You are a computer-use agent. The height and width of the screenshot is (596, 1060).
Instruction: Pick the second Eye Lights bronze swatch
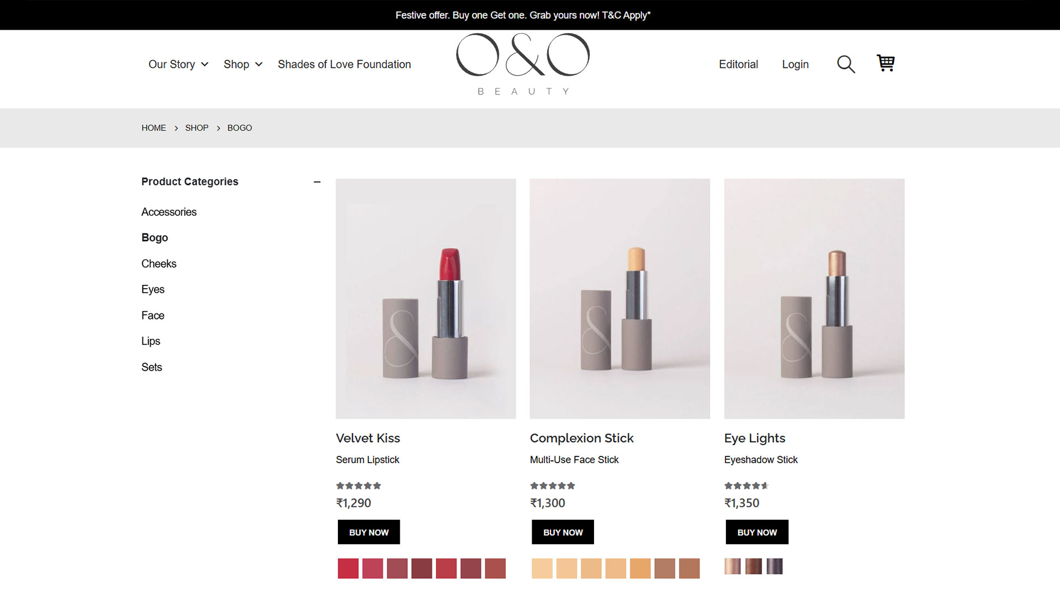[x=754, y=566]
